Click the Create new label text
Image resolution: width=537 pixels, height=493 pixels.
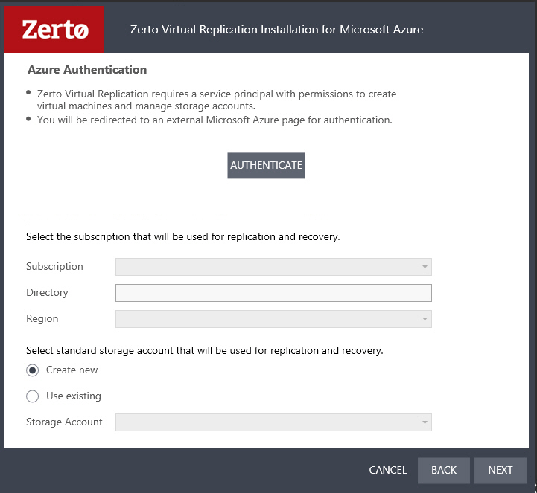click(x=72, y=370)
